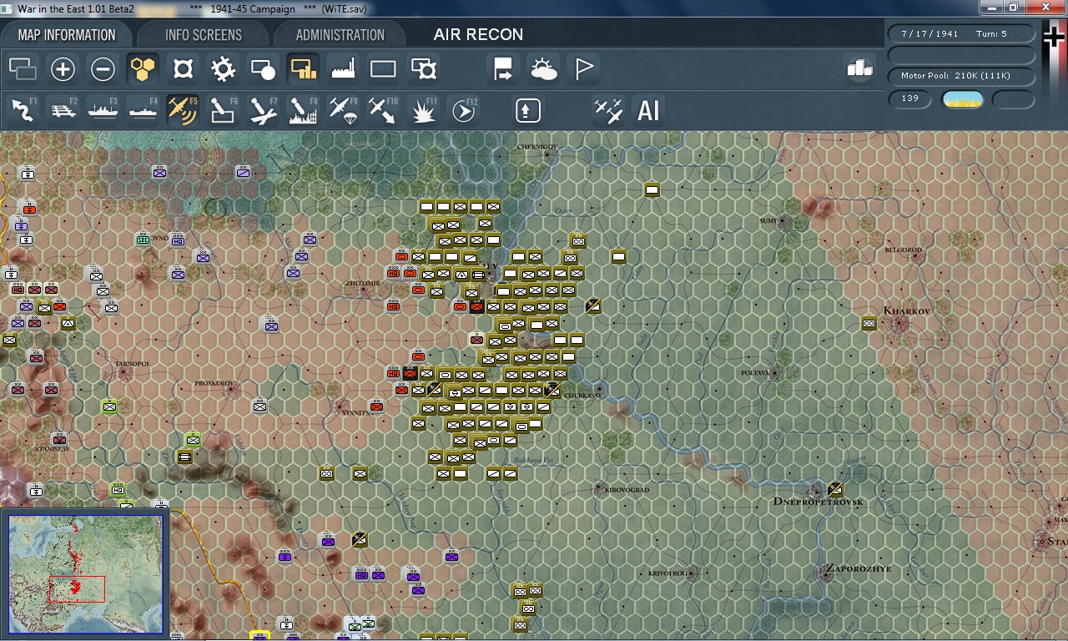The height and width of the screenshot is (641, 1068).
Task: Click the F11 explosion battle icon
Action: click(424, 110)
